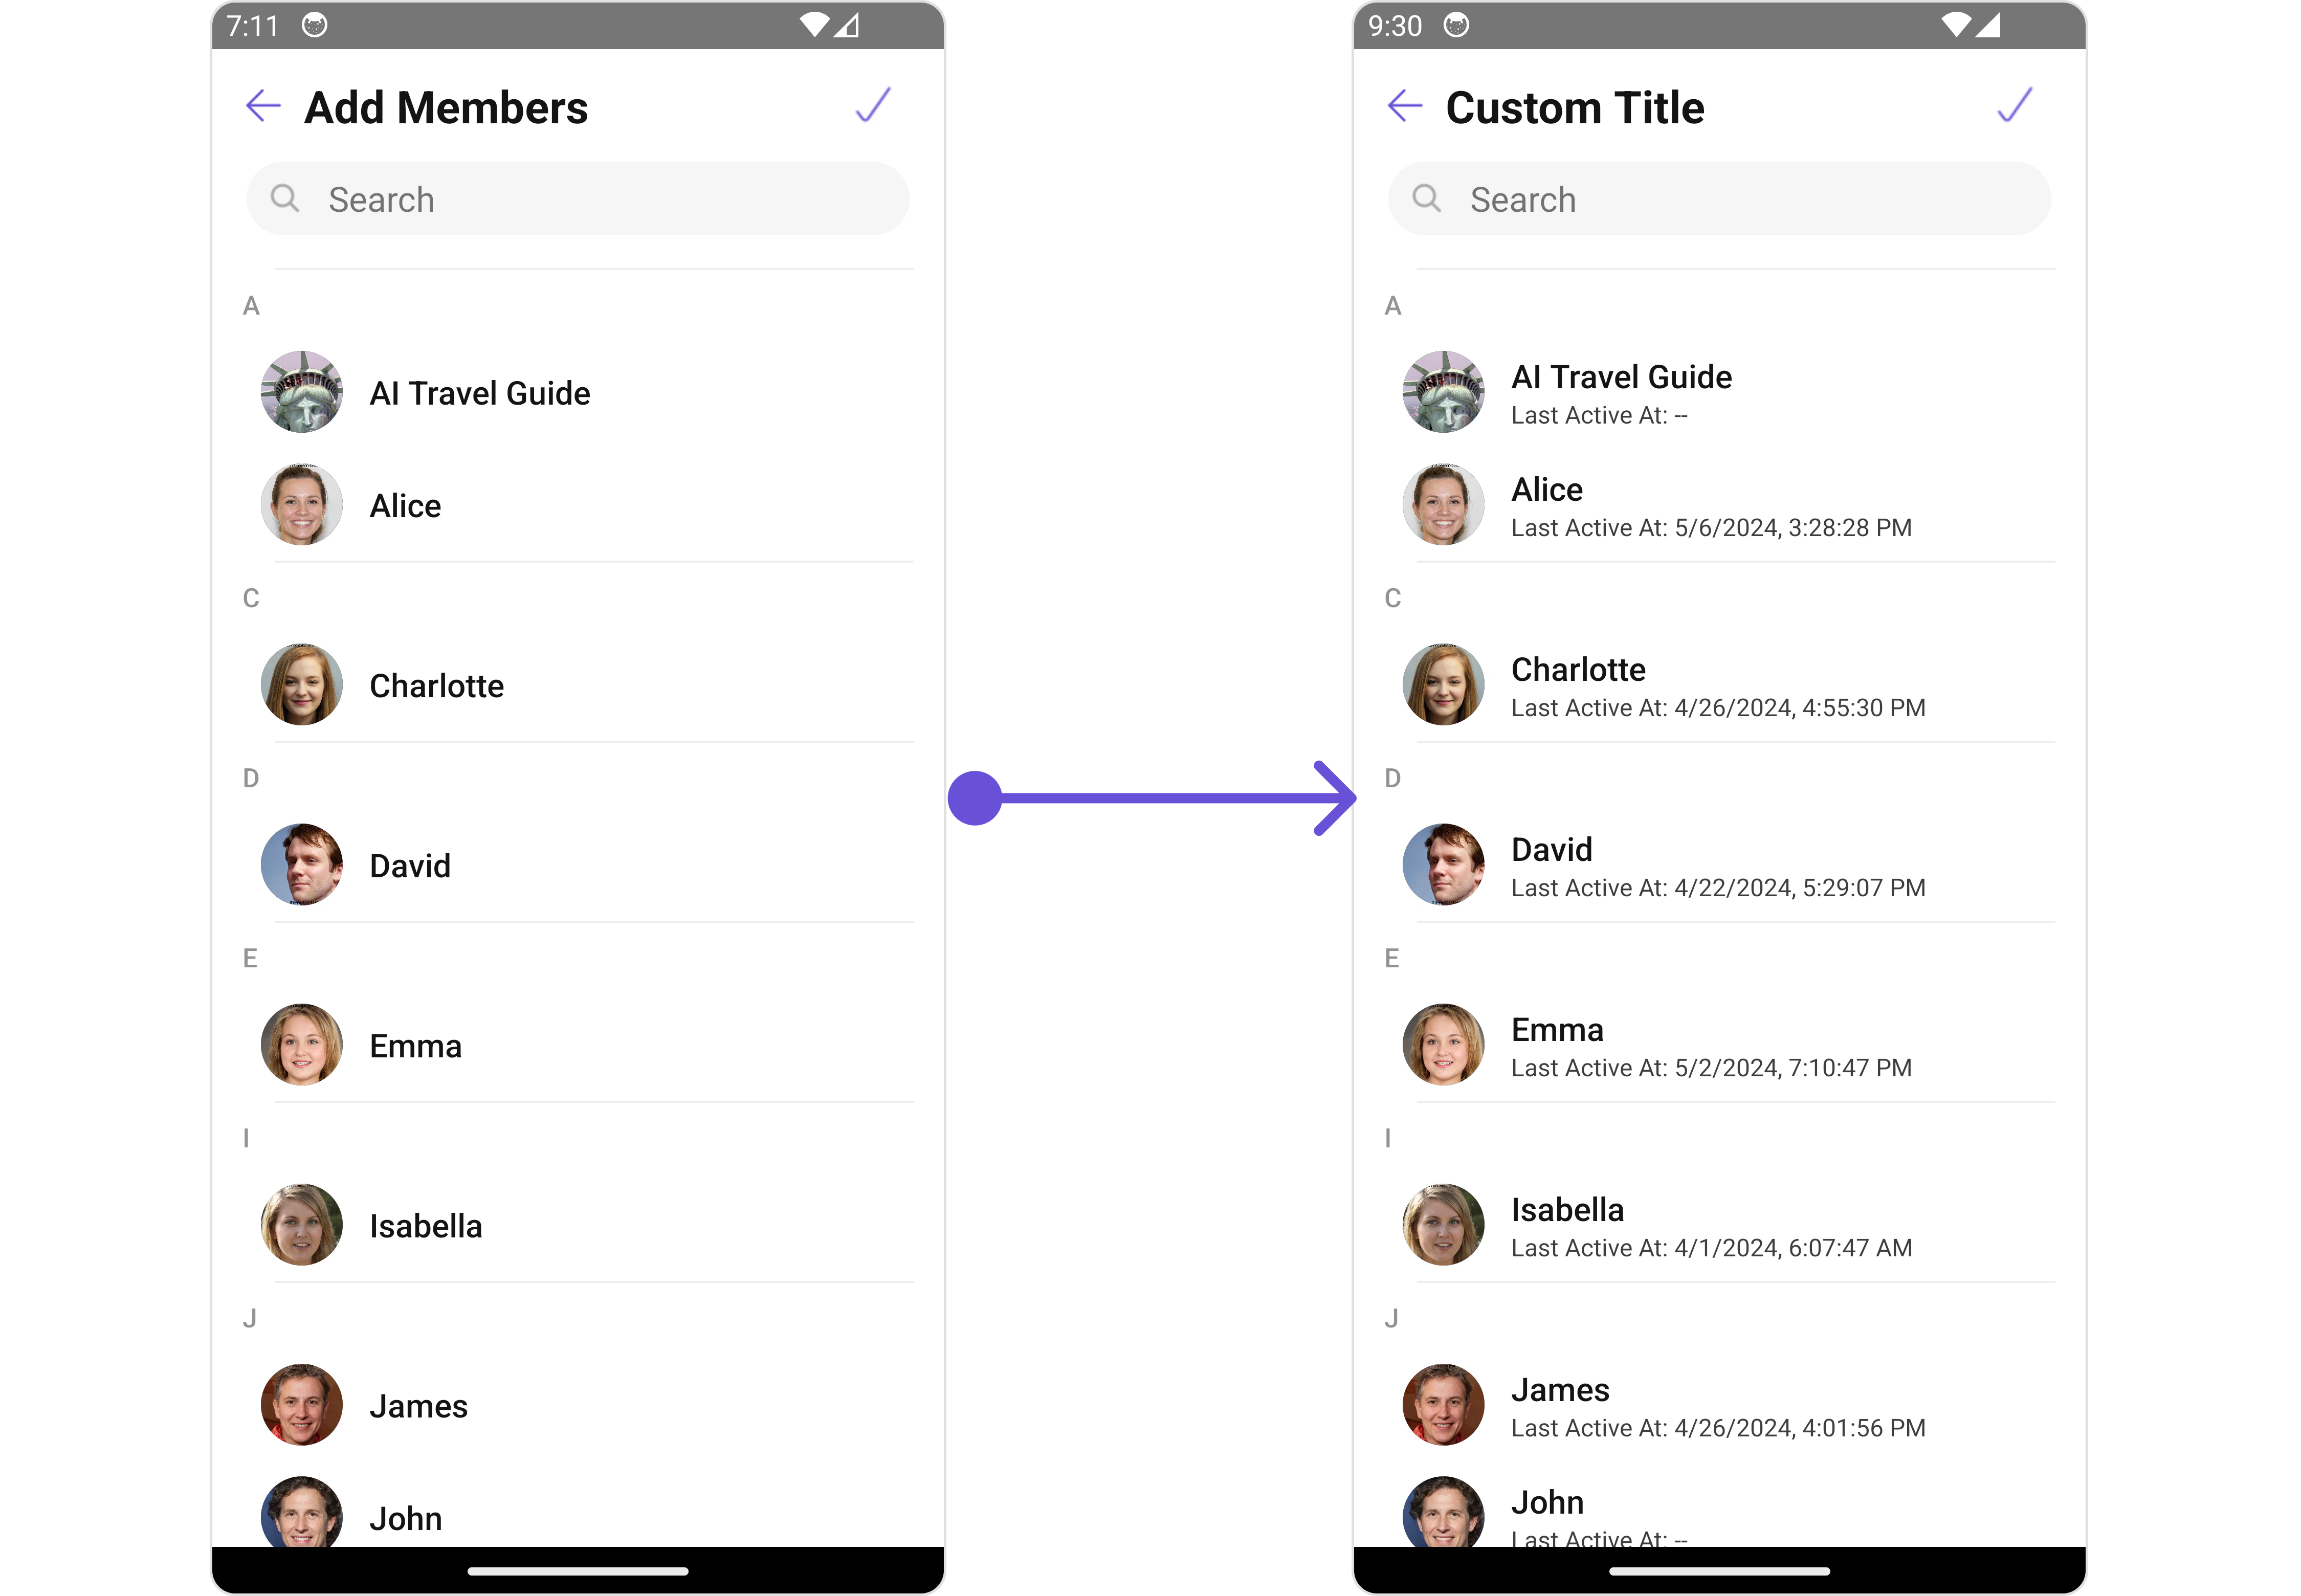Select AI Travel Guide with Last Active subtitle

[x=1719, y=392]
